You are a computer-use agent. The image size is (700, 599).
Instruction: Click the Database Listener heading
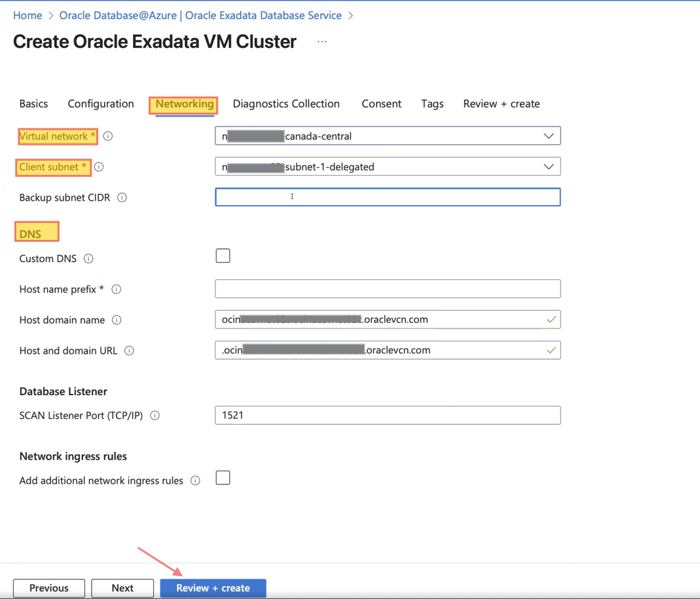pyautogui.click(x=64, y=391)
